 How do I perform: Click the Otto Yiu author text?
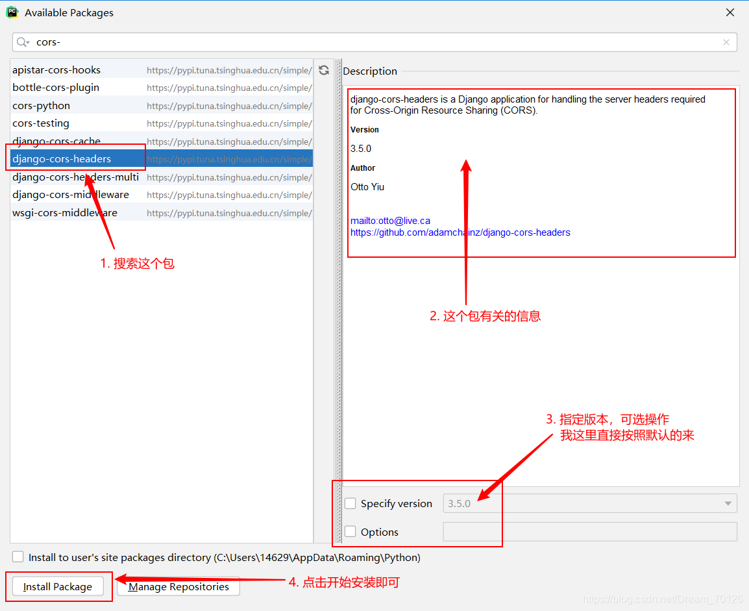[x=367, y=187]
